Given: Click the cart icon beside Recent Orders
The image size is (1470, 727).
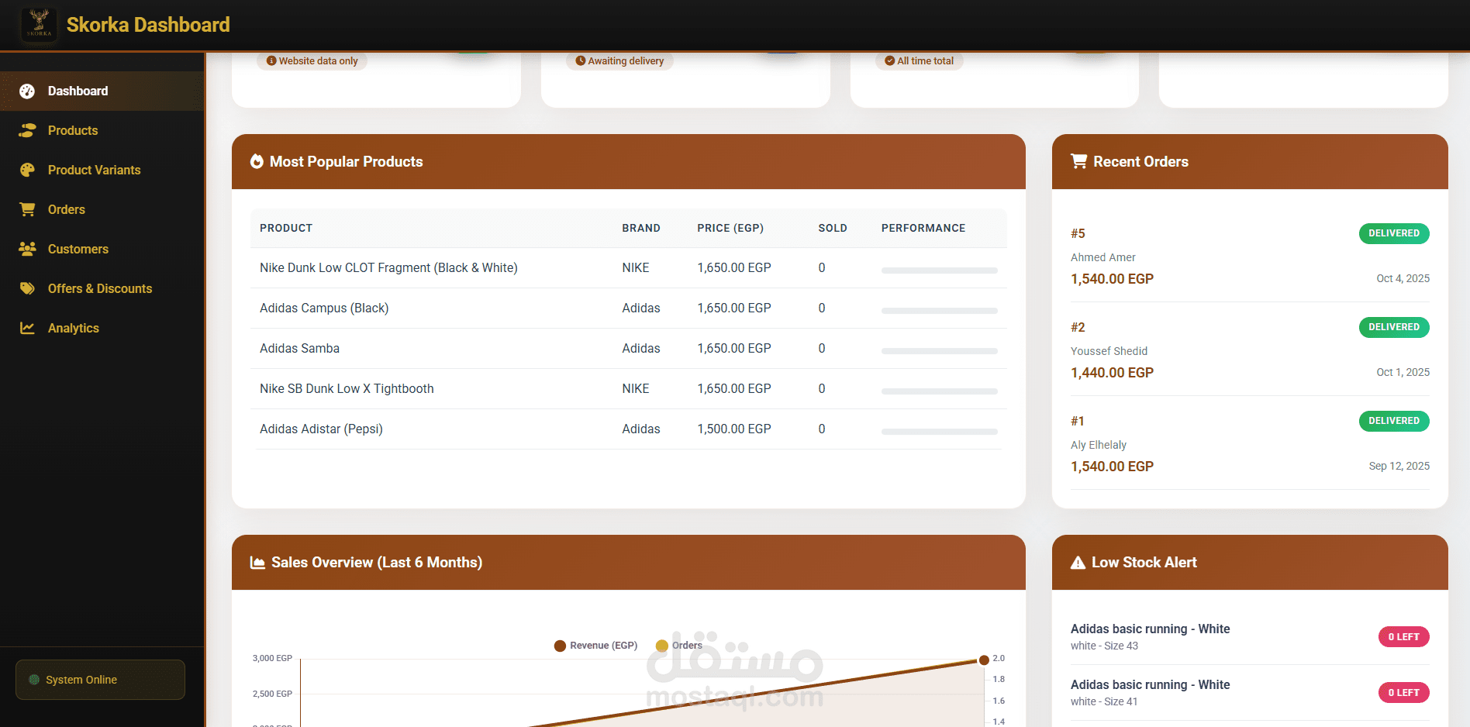Looking at the screenshot, I should coord(1078,161).
